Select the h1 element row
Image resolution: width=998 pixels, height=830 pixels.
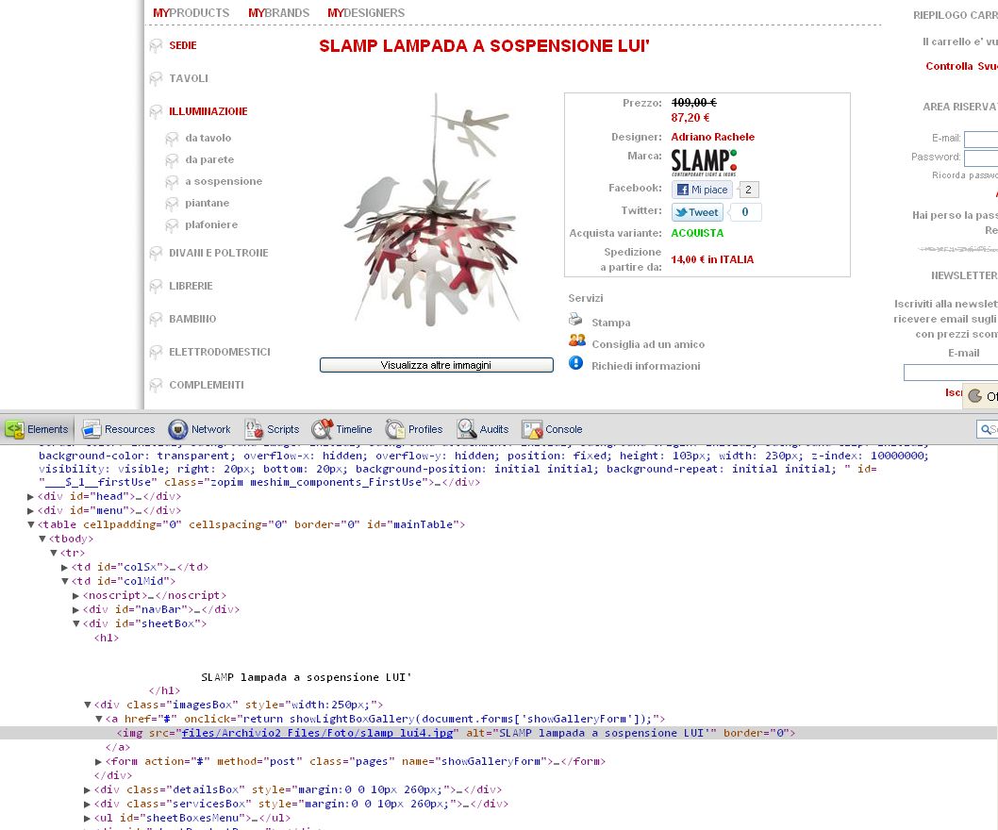tap(107, 638)
